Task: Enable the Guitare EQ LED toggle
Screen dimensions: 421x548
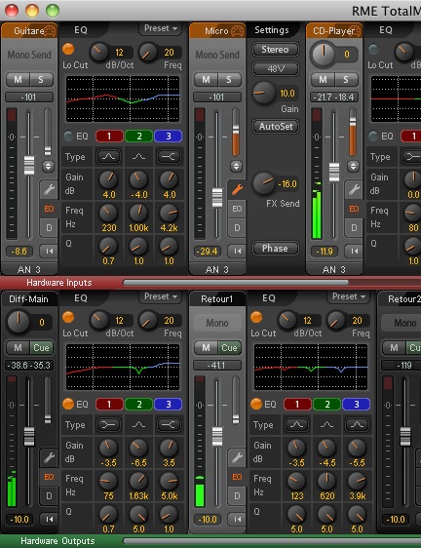Action: click(68, 136)
